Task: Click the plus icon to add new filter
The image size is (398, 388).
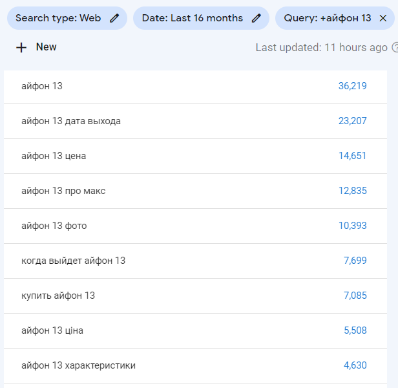Action: (21, 47)
